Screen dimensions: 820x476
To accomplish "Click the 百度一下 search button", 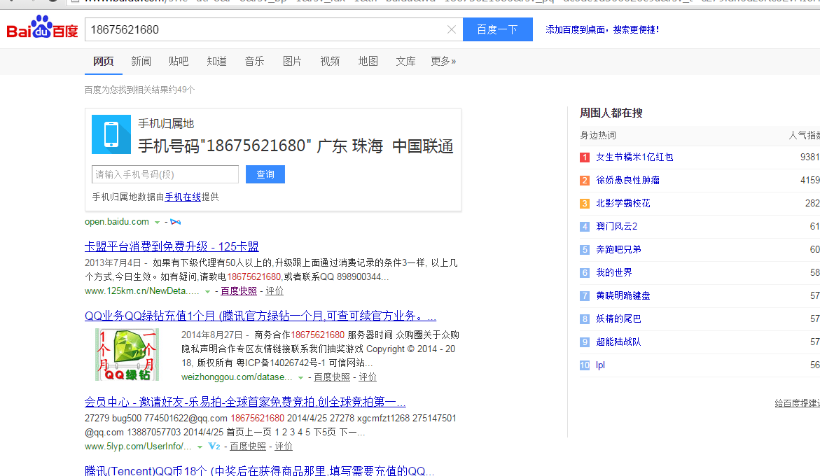I will (498, 29).
